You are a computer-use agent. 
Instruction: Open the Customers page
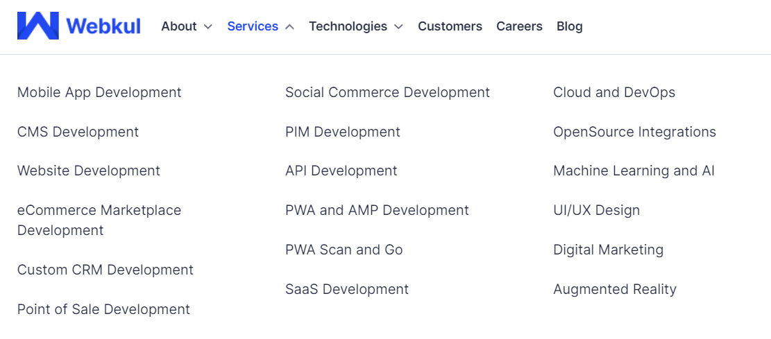pyautogui.click(x=450, y=26)
